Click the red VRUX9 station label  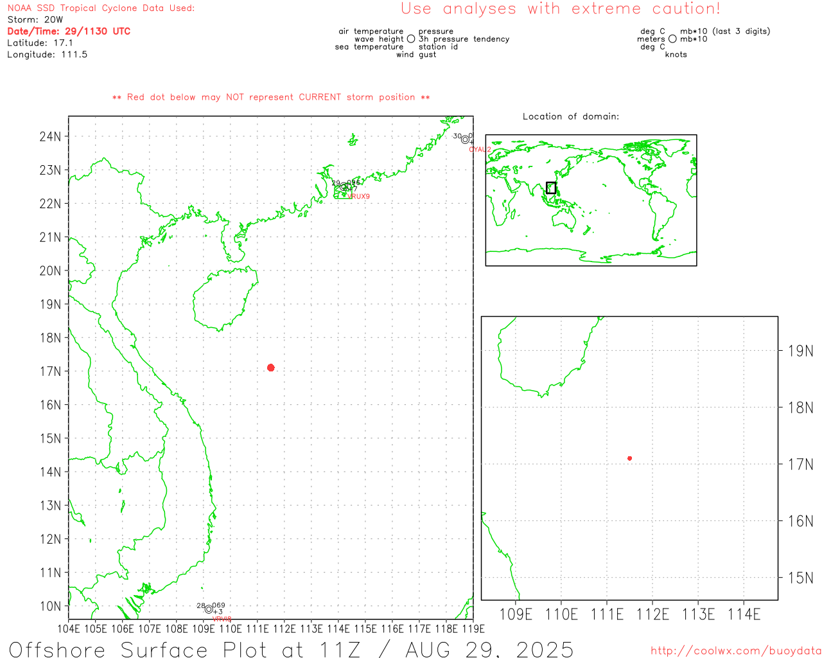tap(358, 197)
